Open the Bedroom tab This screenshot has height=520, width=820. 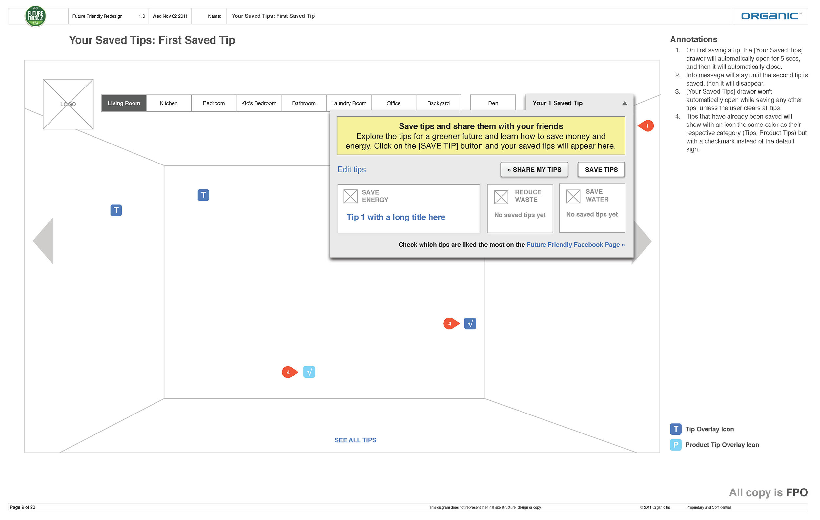point(214,103)
